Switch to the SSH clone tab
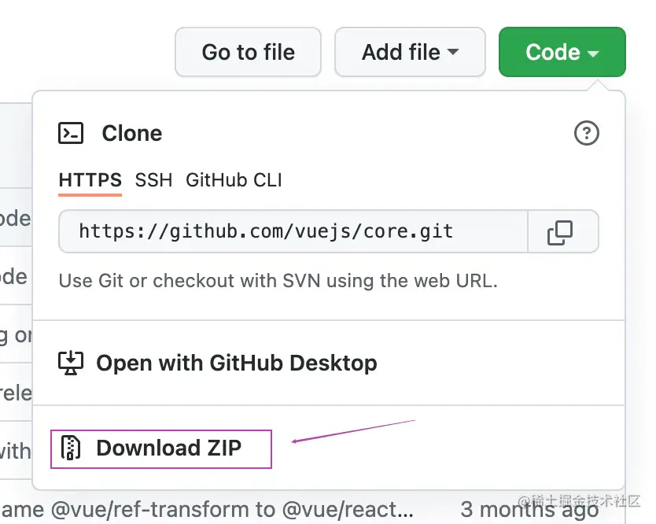656x524 pixels. pos(153,180)
